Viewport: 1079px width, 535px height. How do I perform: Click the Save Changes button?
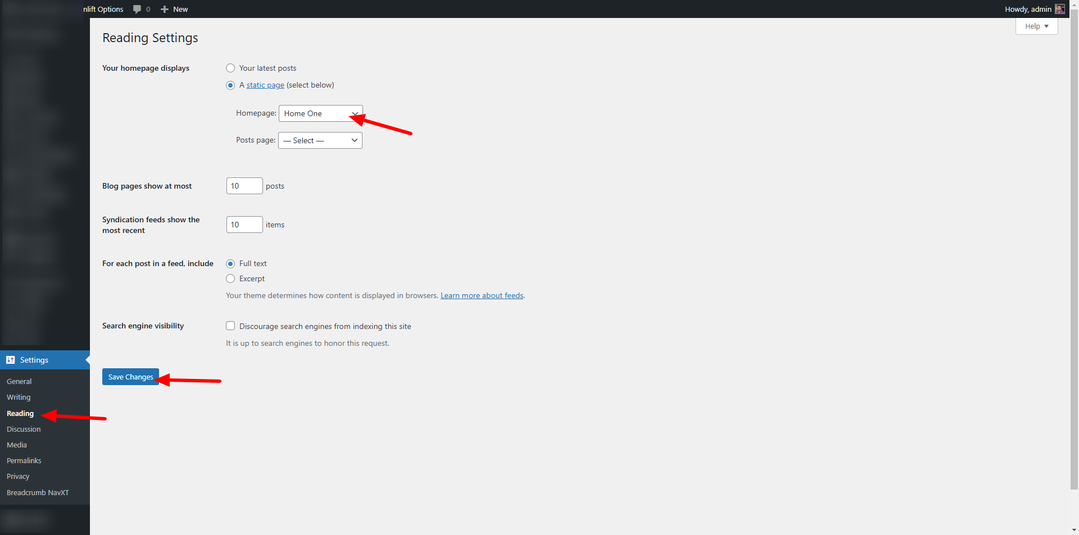tap(130, 377)
